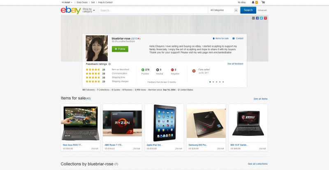Click the Neutral feedback icon
329x170 pixels.
(158, 70)
